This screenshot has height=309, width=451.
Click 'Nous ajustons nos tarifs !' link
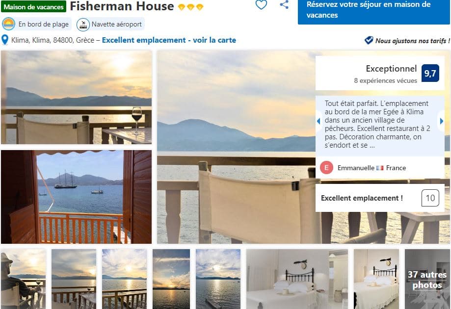pos(412,41)
